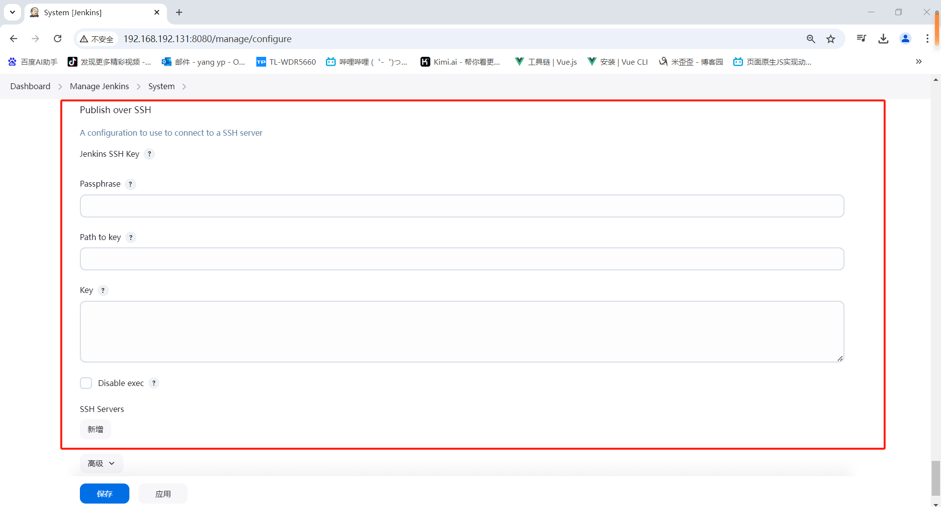941x507 pixels.
Task: Click the scrollbar up arrow
Action: pyautogui.click(x=936, y=79)
